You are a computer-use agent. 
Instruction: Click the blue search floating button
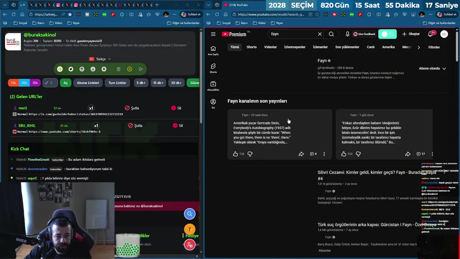tap(190, 214)
